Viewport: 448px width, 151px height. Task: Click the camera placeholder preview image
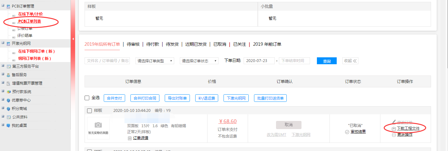[x=98, y=128]
